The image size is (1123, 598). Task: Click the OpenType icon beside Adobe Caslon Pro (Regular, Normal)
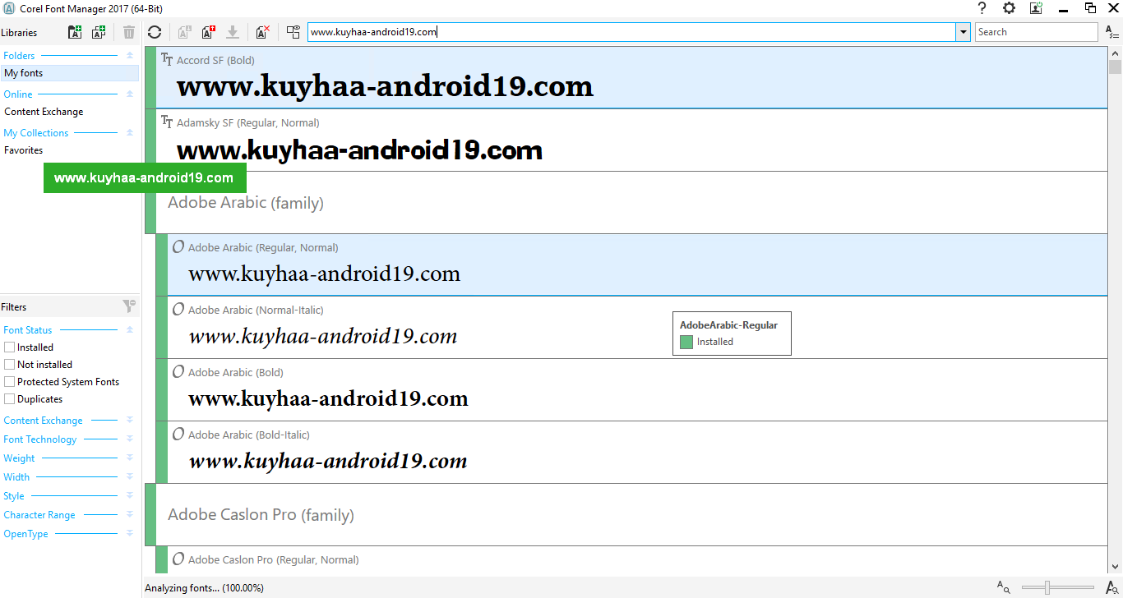(x=178, y=559)
